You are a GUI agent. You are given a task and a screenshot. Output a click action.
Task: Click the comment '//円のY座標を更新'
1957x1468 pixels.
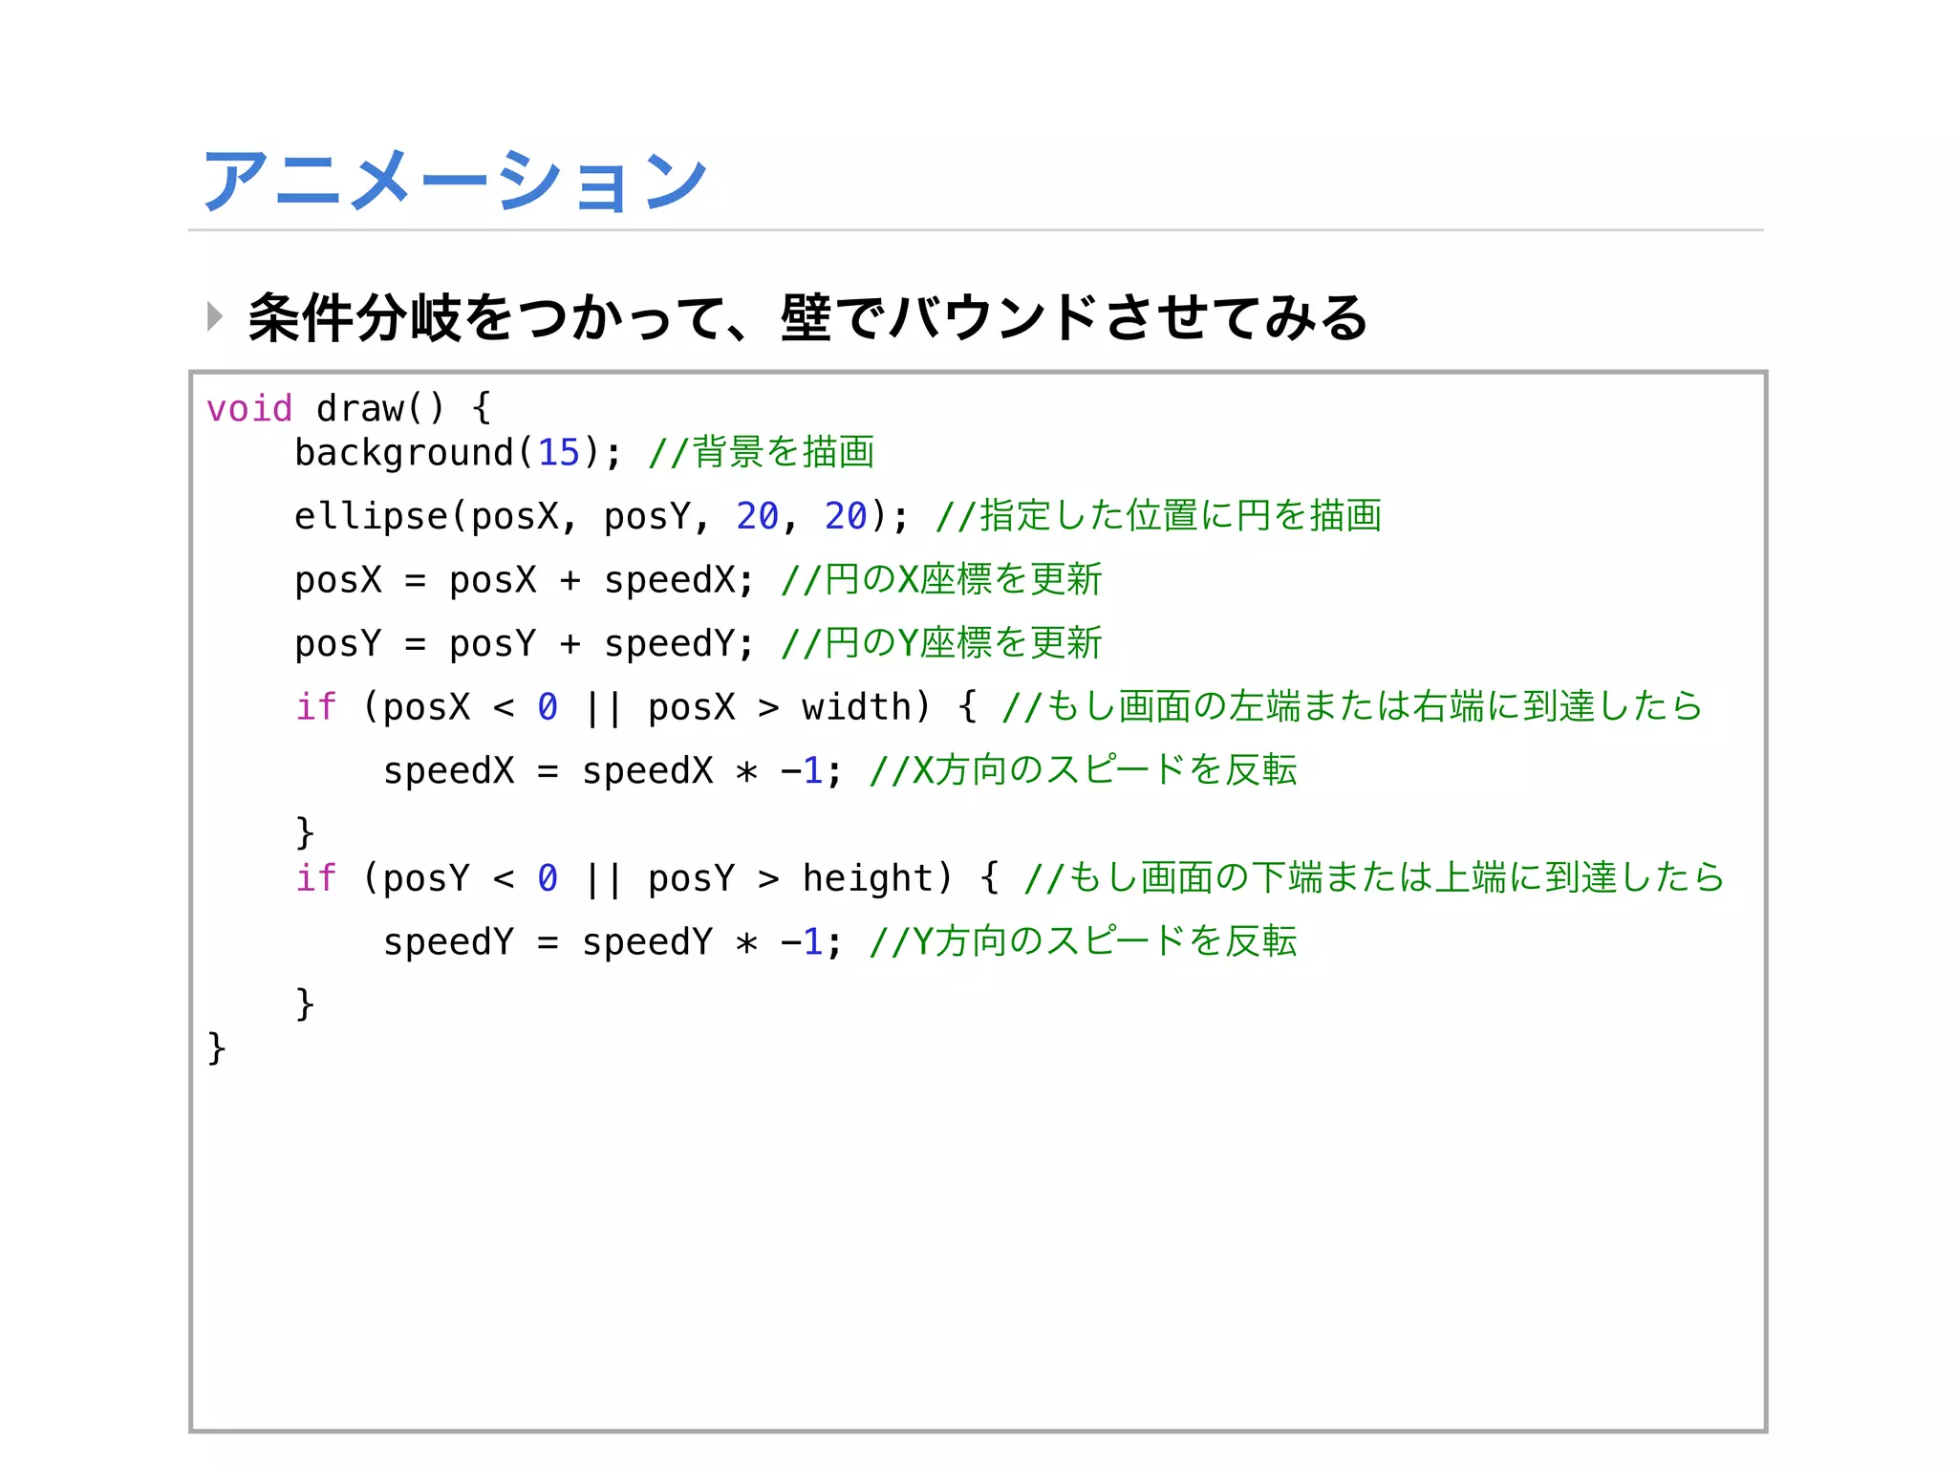click(x=942, y=643)
